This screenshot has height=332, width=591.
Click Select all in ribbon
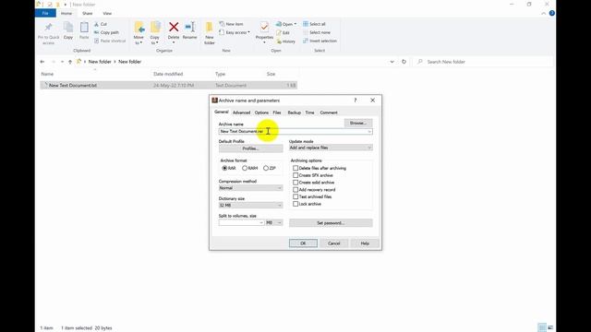pyautogui.click(x=314, y=24)
